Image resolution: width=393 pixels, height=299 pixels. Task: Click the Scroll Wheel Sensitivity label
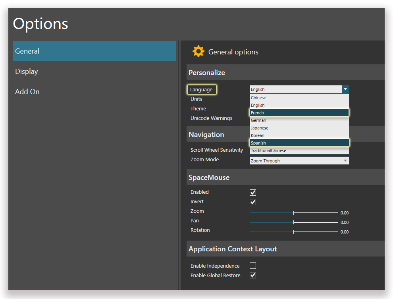coord(217,150)
